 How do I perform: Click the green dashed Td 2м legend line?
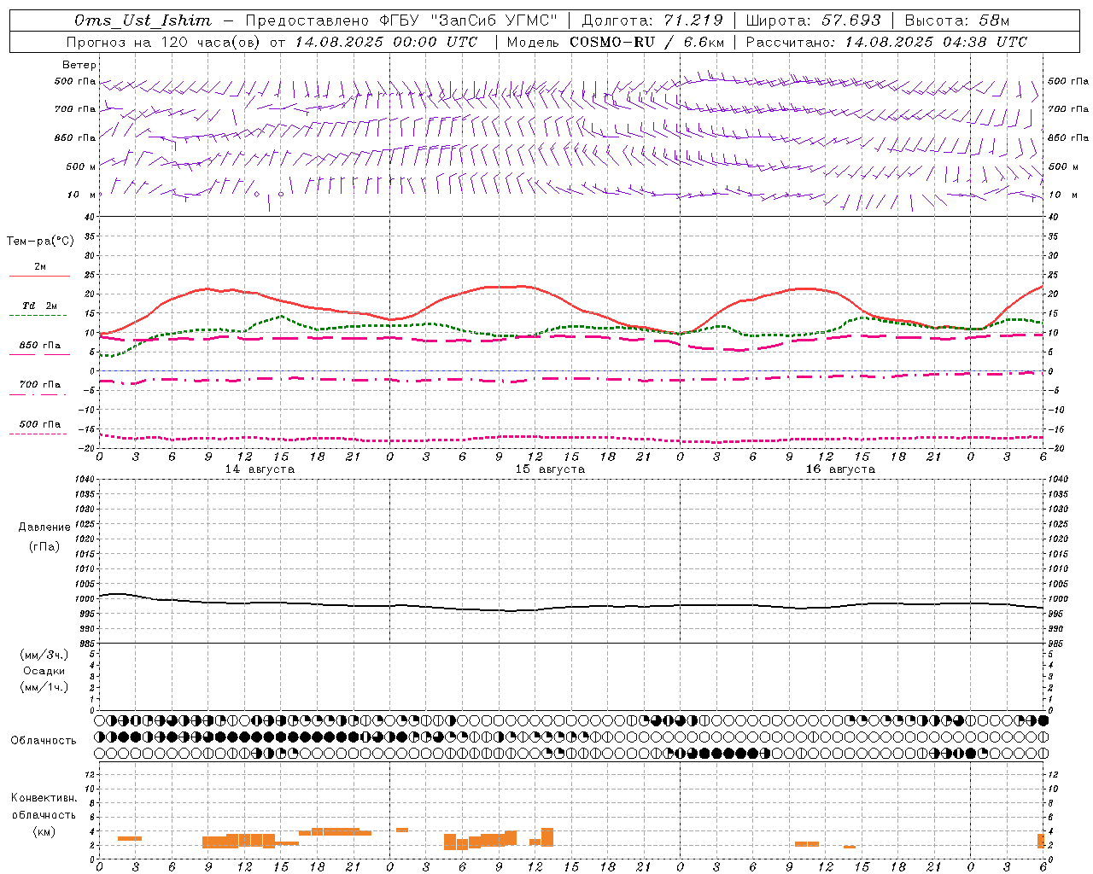(x=38, y=315)
